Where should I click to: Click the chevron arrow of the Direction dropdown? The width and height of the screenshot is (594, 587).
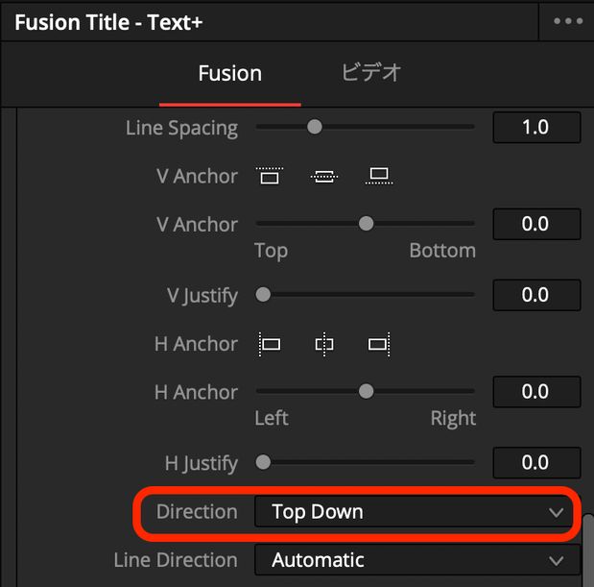[x=556, y=513]
